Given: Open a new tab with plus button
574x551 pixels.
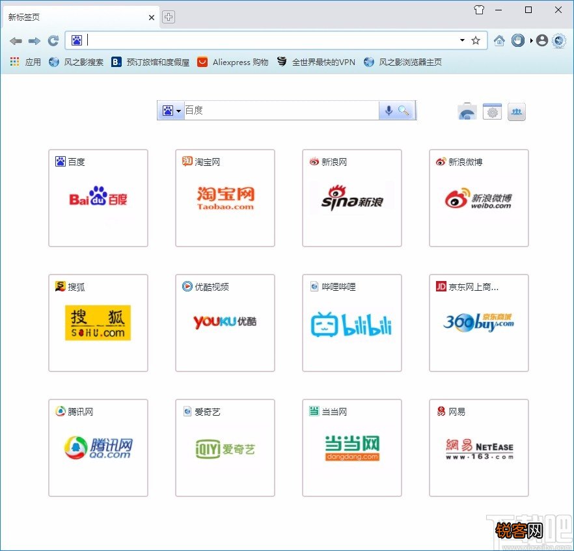Looking at the screenshot, I should (169, 17).
